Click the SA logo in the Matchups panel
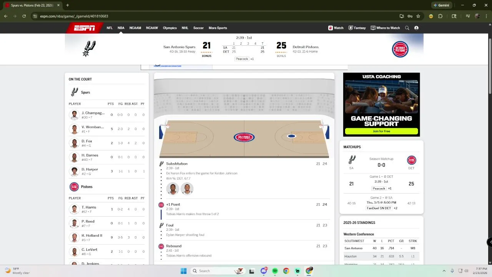 [x=352, y=160]
